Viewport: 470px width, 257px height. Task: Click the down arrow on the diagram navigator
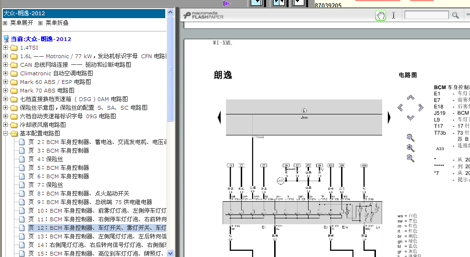coord(410,118)
